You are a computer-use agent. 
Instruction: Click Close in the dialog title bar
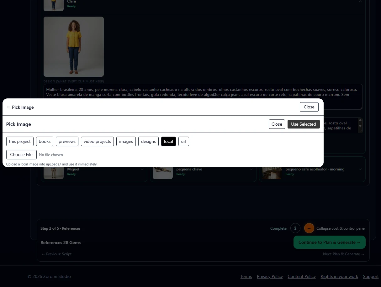tap(309, 107)
